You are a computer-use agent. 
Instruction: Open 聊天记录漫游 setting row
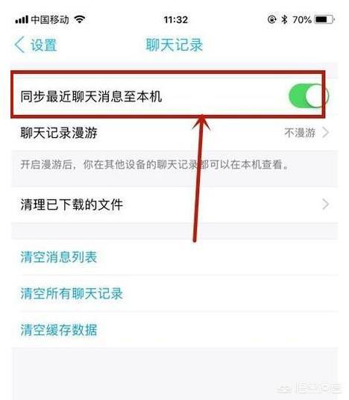tap(174, 133)
